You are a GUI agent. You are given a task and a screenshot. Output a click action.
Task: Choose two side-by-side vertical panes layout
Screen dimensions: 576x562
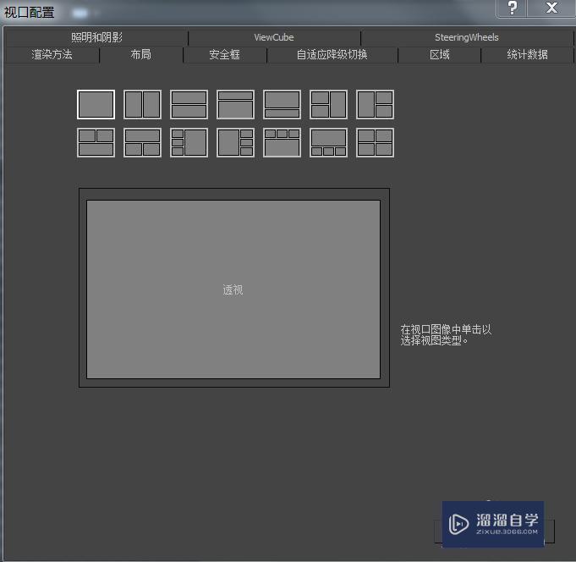coord(143,104)
